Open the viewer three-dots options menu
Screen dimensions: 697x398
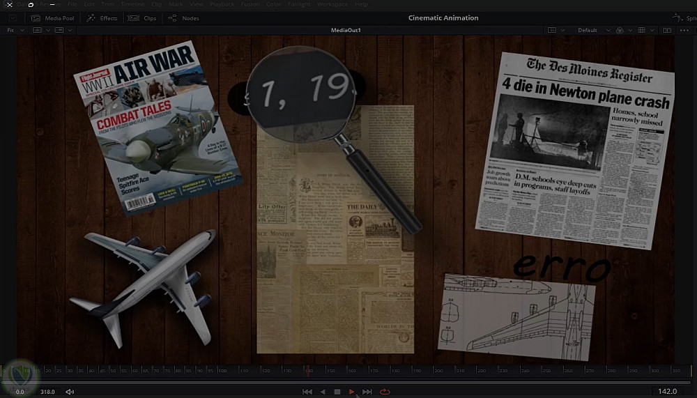point(684,30)
